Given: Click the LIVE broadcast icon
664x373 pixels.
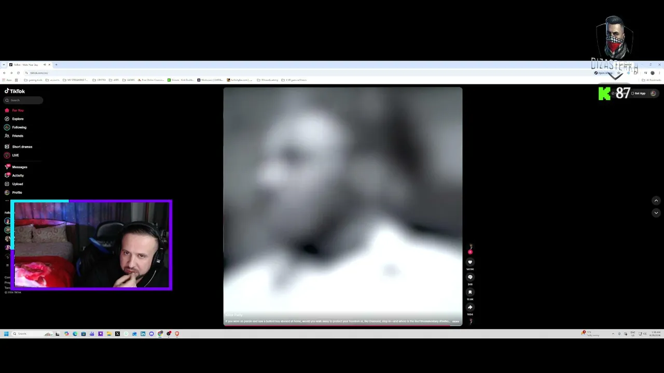Looking at the screenshot, I should [x=7, y=155].
